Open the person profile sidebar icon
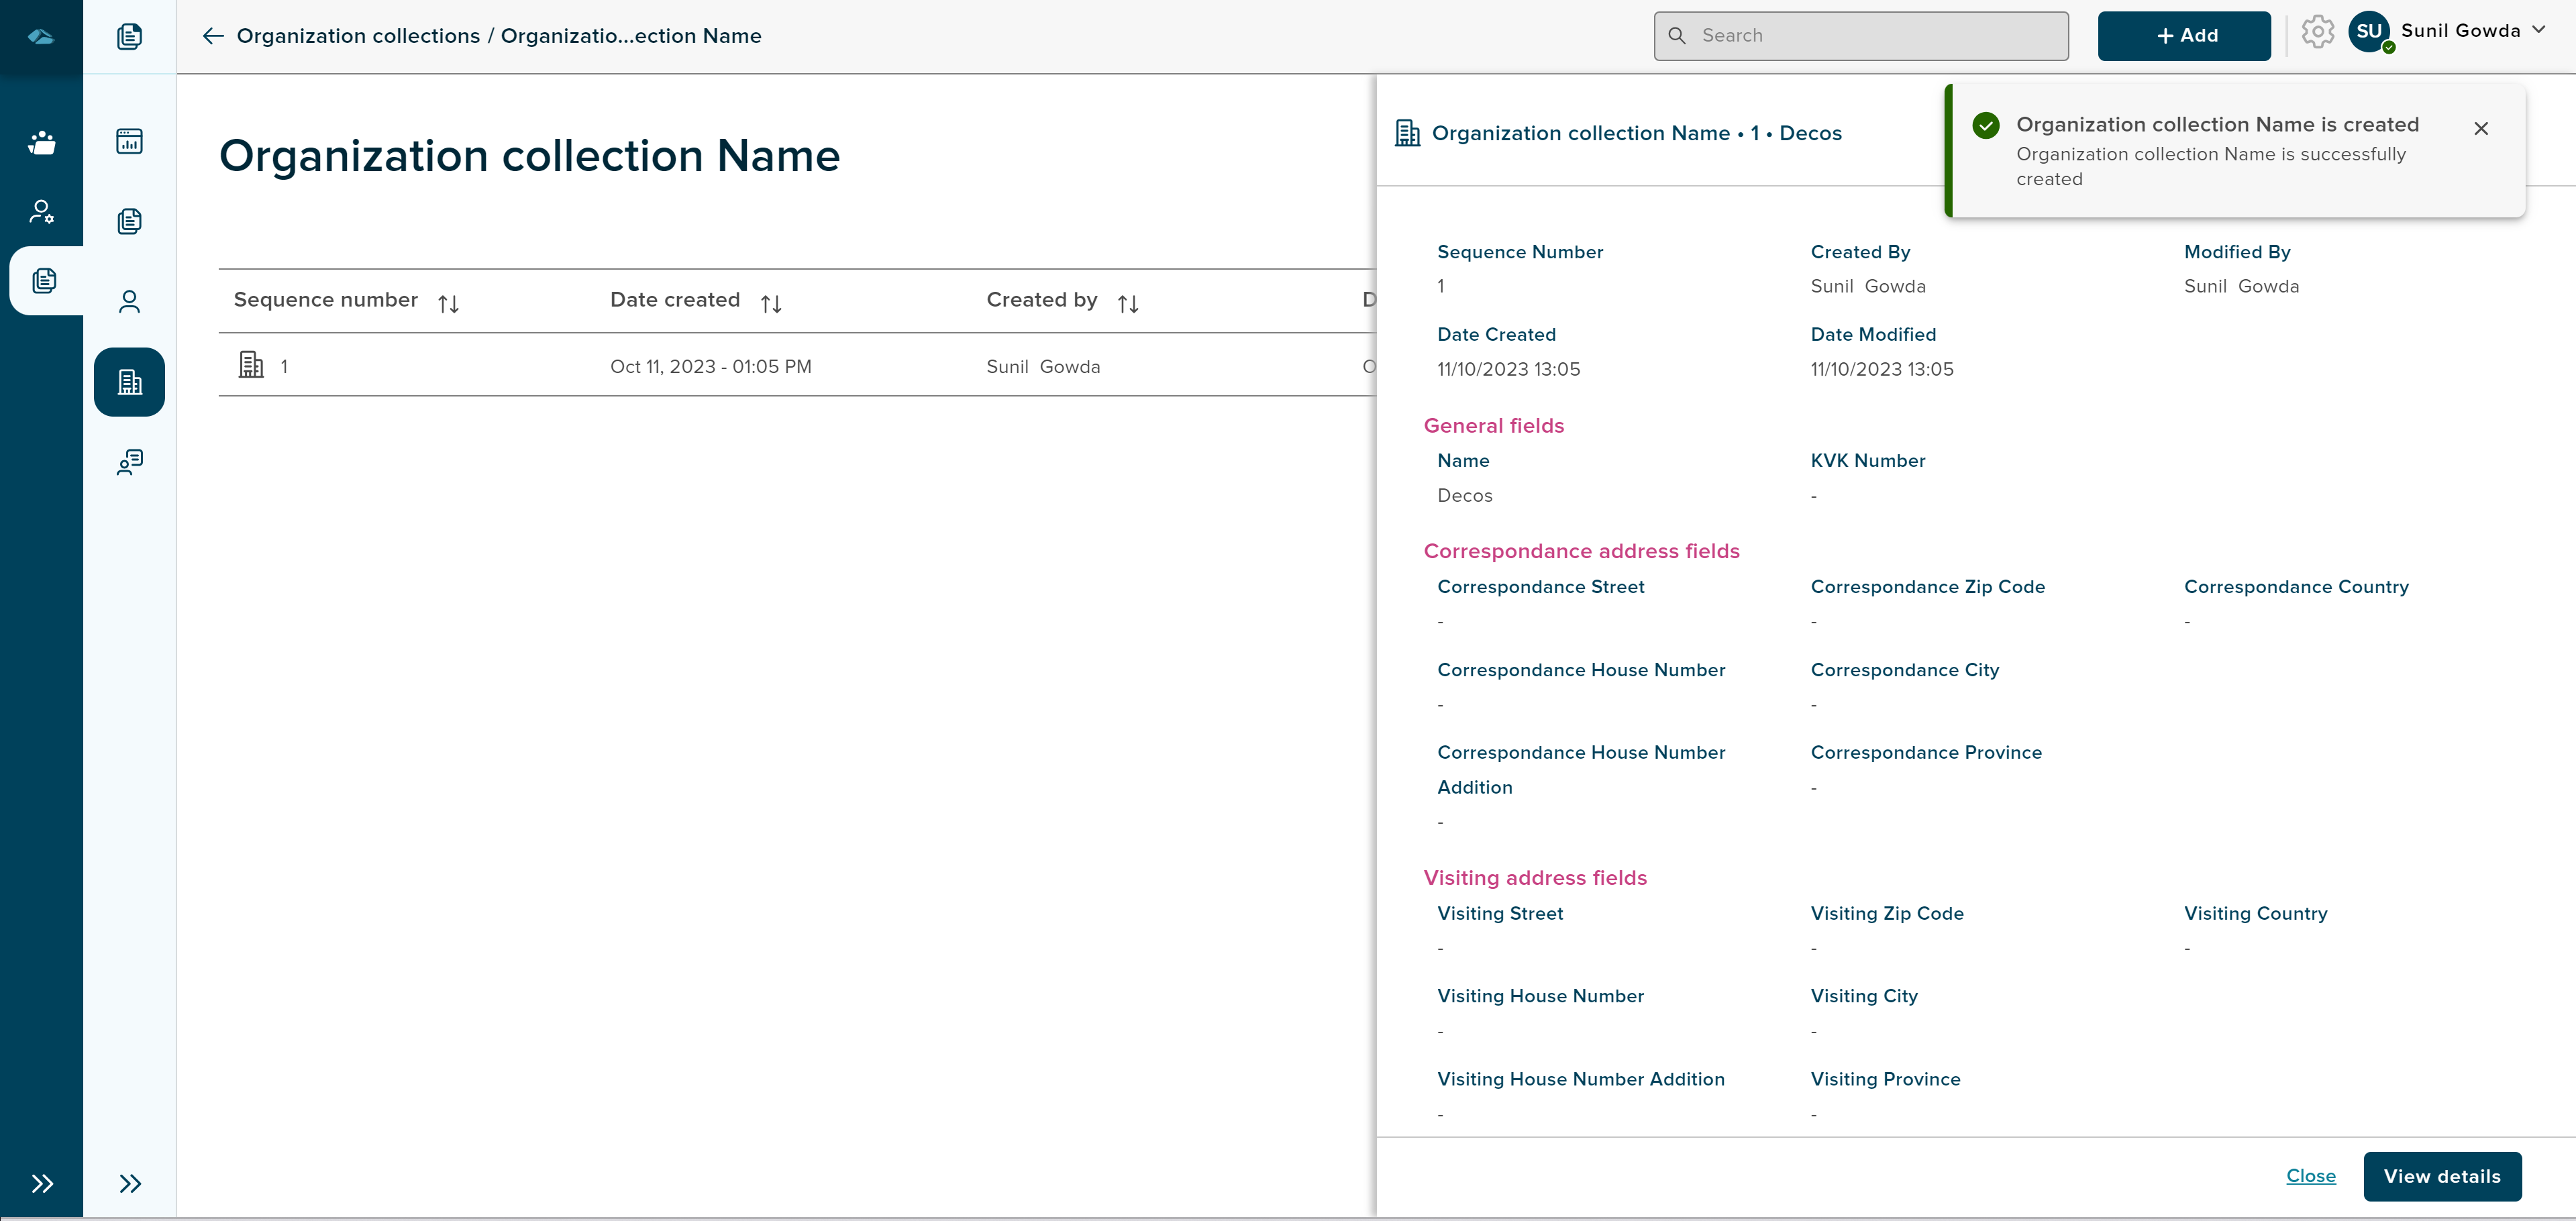This screenshot has width=2576, height=1221. click(129, 301)
